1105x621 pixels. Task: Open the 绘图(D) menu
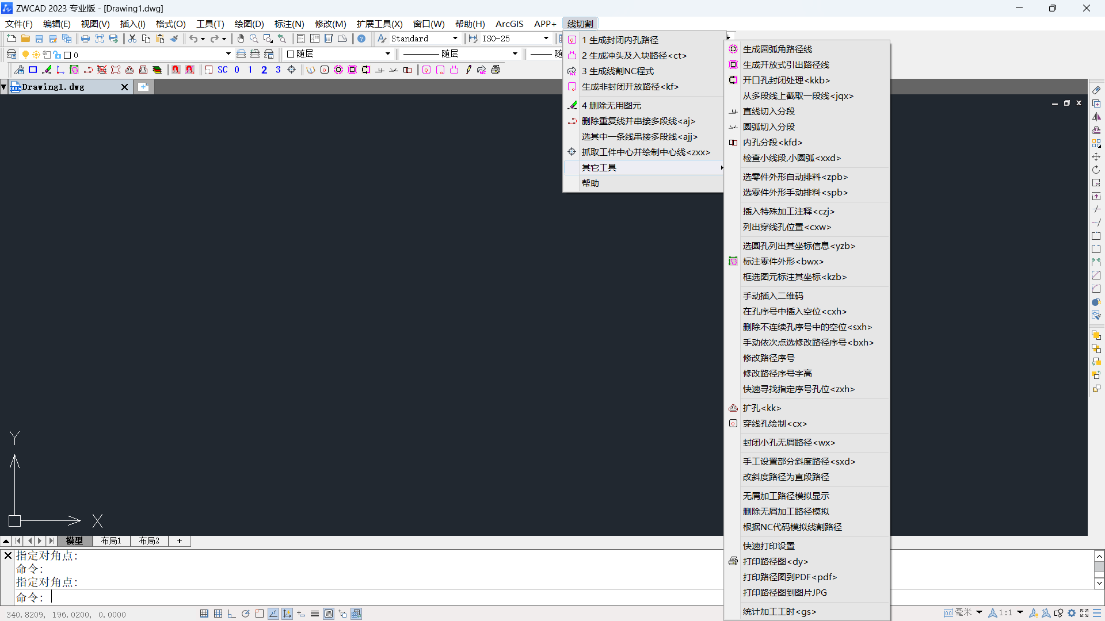249,24
